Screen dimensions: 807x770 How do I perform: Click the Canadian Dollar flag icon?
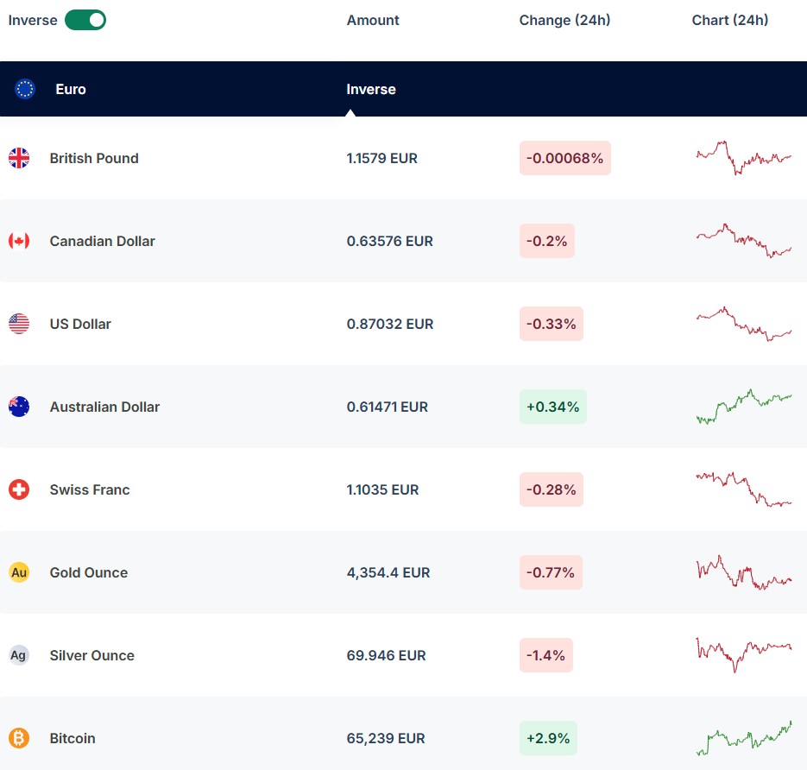coord(19,241)
